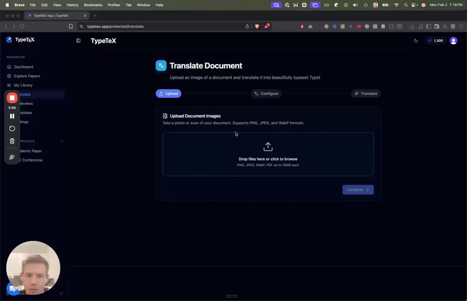Open the user profile avatar menu

click(453, 41)
